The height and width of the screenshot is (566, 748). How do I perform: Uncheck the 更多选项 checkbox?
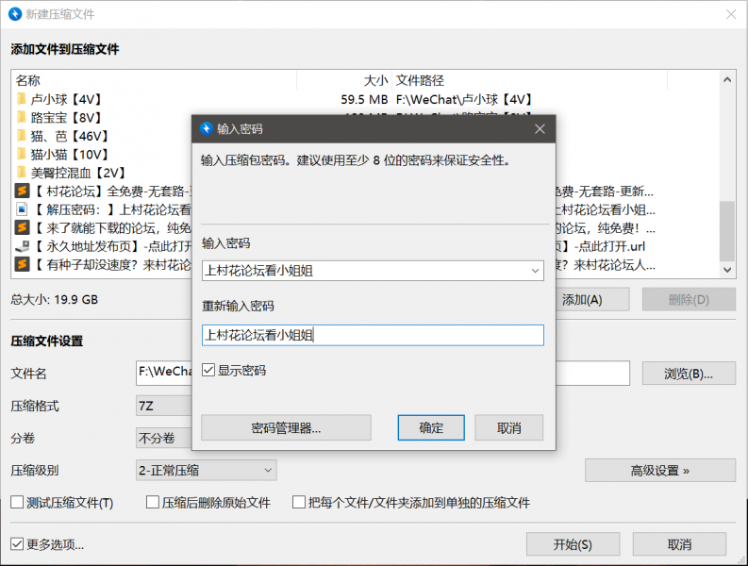point(17,544)
